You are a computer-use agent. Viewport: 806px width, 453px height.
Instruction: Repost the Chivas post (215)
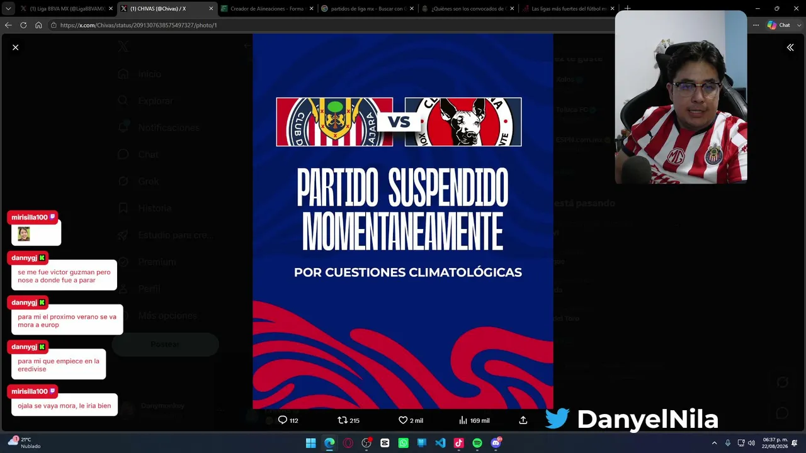pos(348,420)
